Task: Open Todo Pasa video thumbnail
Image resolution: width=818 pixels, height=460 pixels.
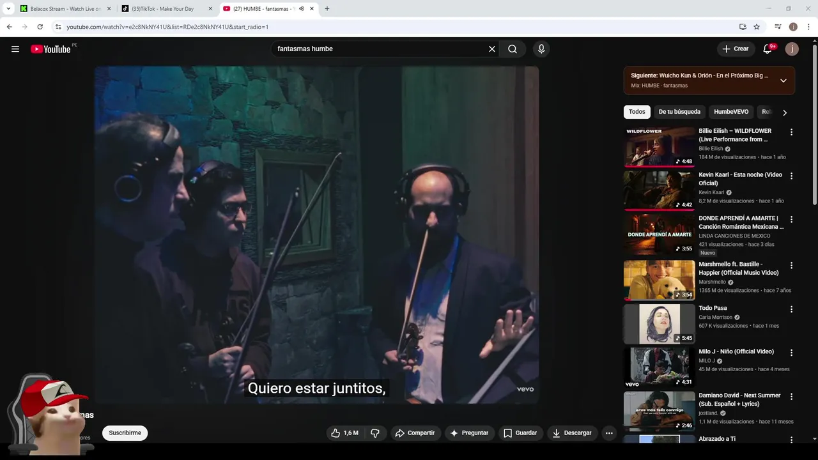Action: tap(659, 324)
